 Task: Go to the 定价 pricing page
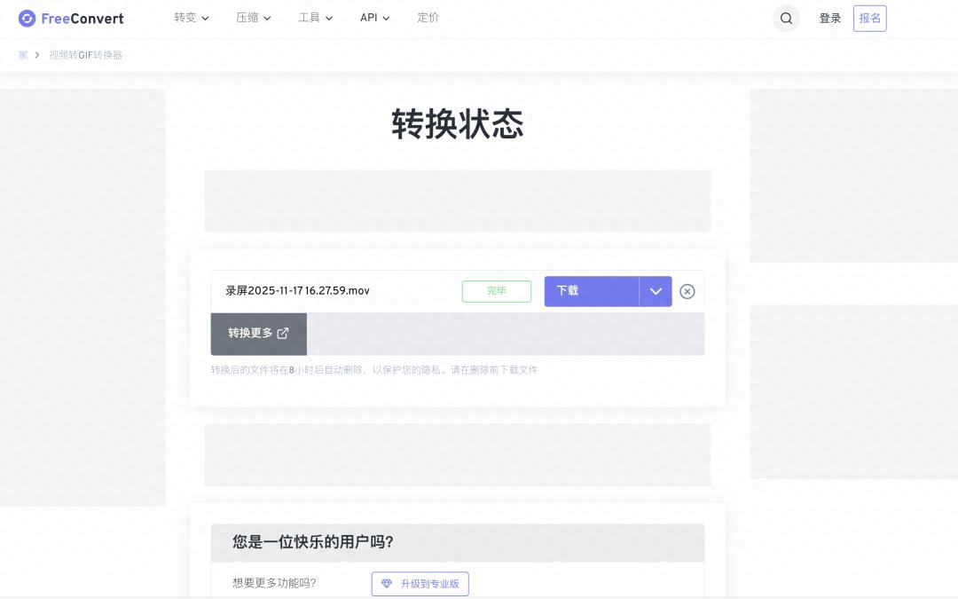point(428,18)
